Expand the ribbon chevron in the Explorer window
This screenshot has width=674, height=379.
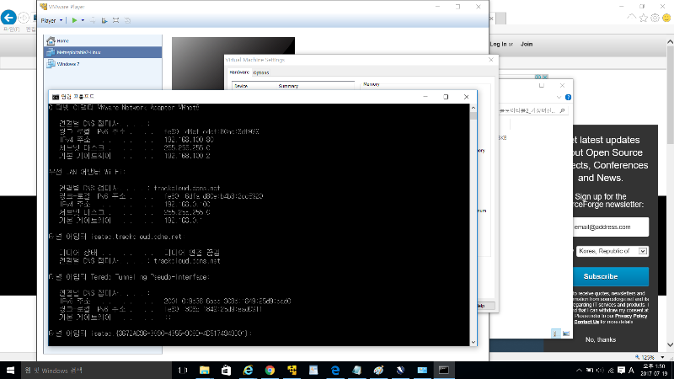click(x=559, y=98)
